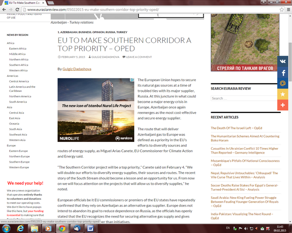Click the your funding is essential link

pyautogui.click(x=25, y=213)
